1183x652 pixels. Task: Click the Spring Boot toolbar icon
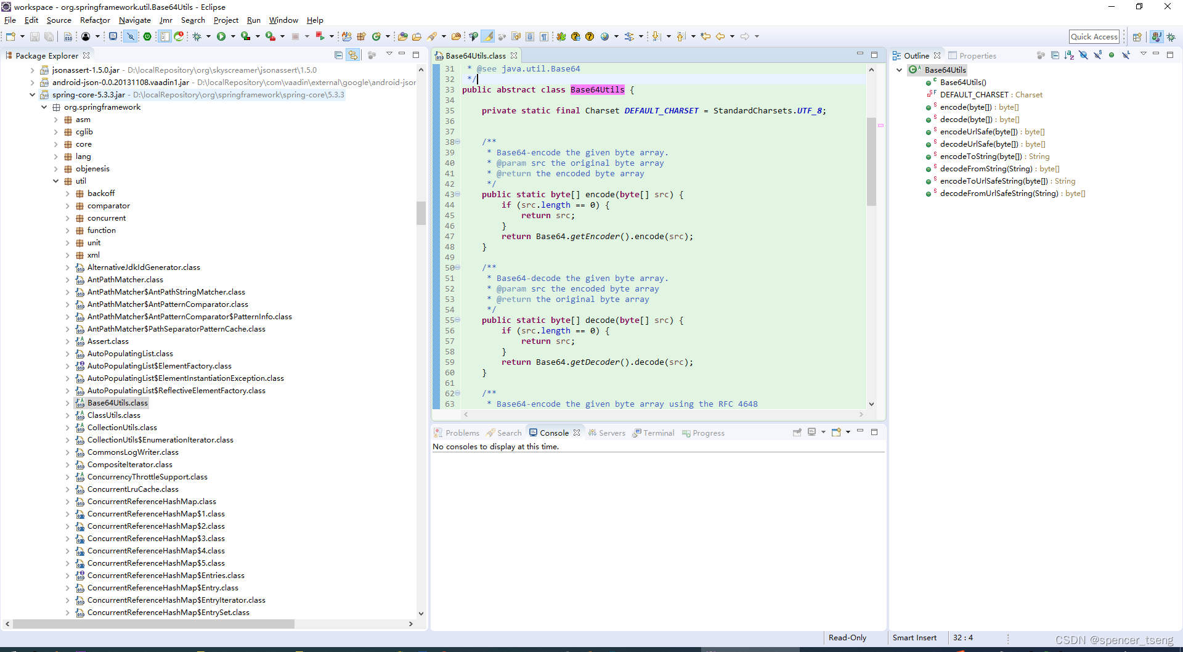pos(147,36)
